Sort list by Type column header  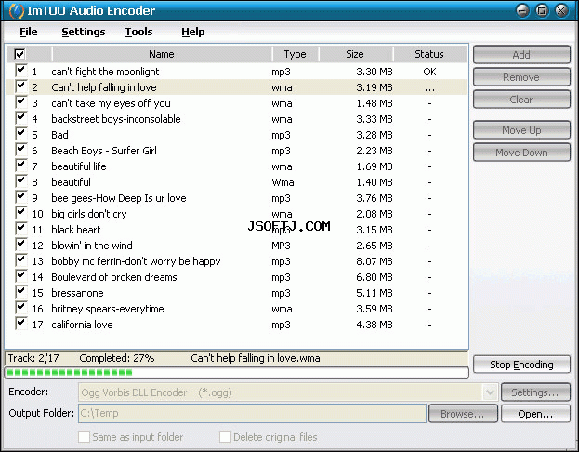296,54
